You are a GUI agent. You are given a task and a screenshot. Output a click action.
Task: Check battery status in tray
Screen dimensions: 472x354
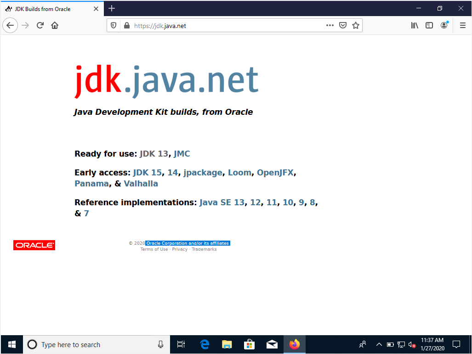coord(390,345)
